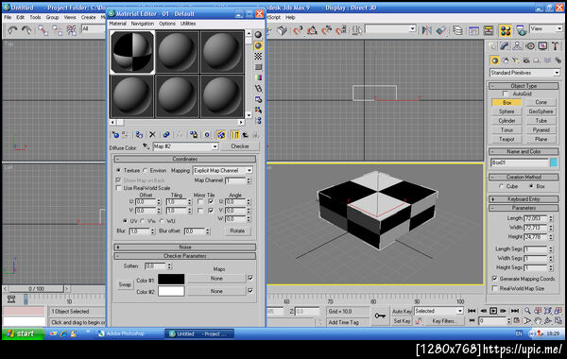Collapse the Object Type rollout
Image resolution: width=567 pixels, height=359 pixels.
[x=524, y=86]
